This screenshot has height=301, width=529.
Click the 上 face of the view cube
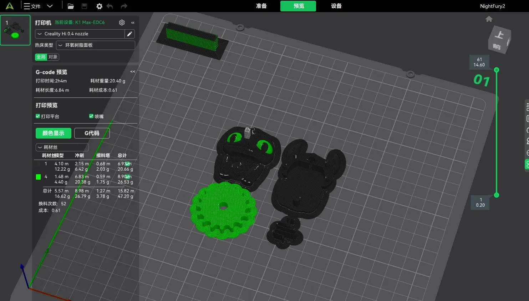click(x=499, y=35)
